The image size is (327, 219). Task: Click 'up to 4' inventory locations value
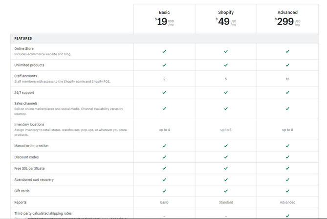(164, 130)
